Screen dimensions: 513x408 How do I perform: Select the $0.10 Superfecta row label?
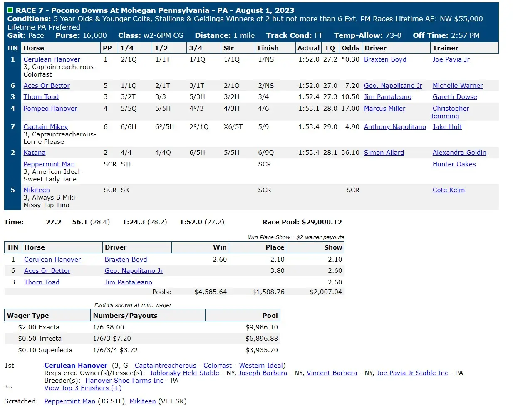[45, 350]
